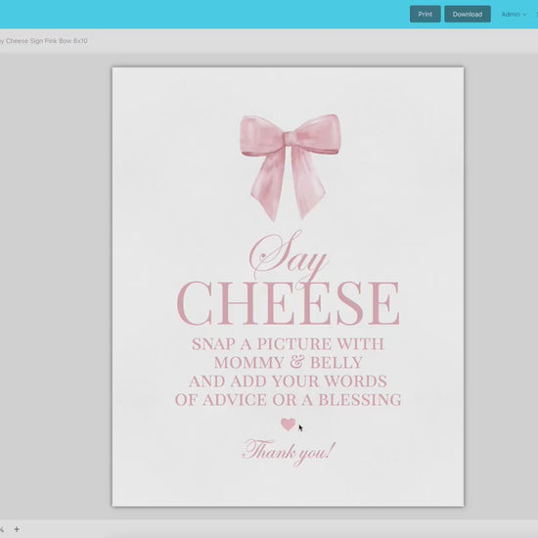Click the Download button
Screen dimensions: 538x538
[468, 14]
